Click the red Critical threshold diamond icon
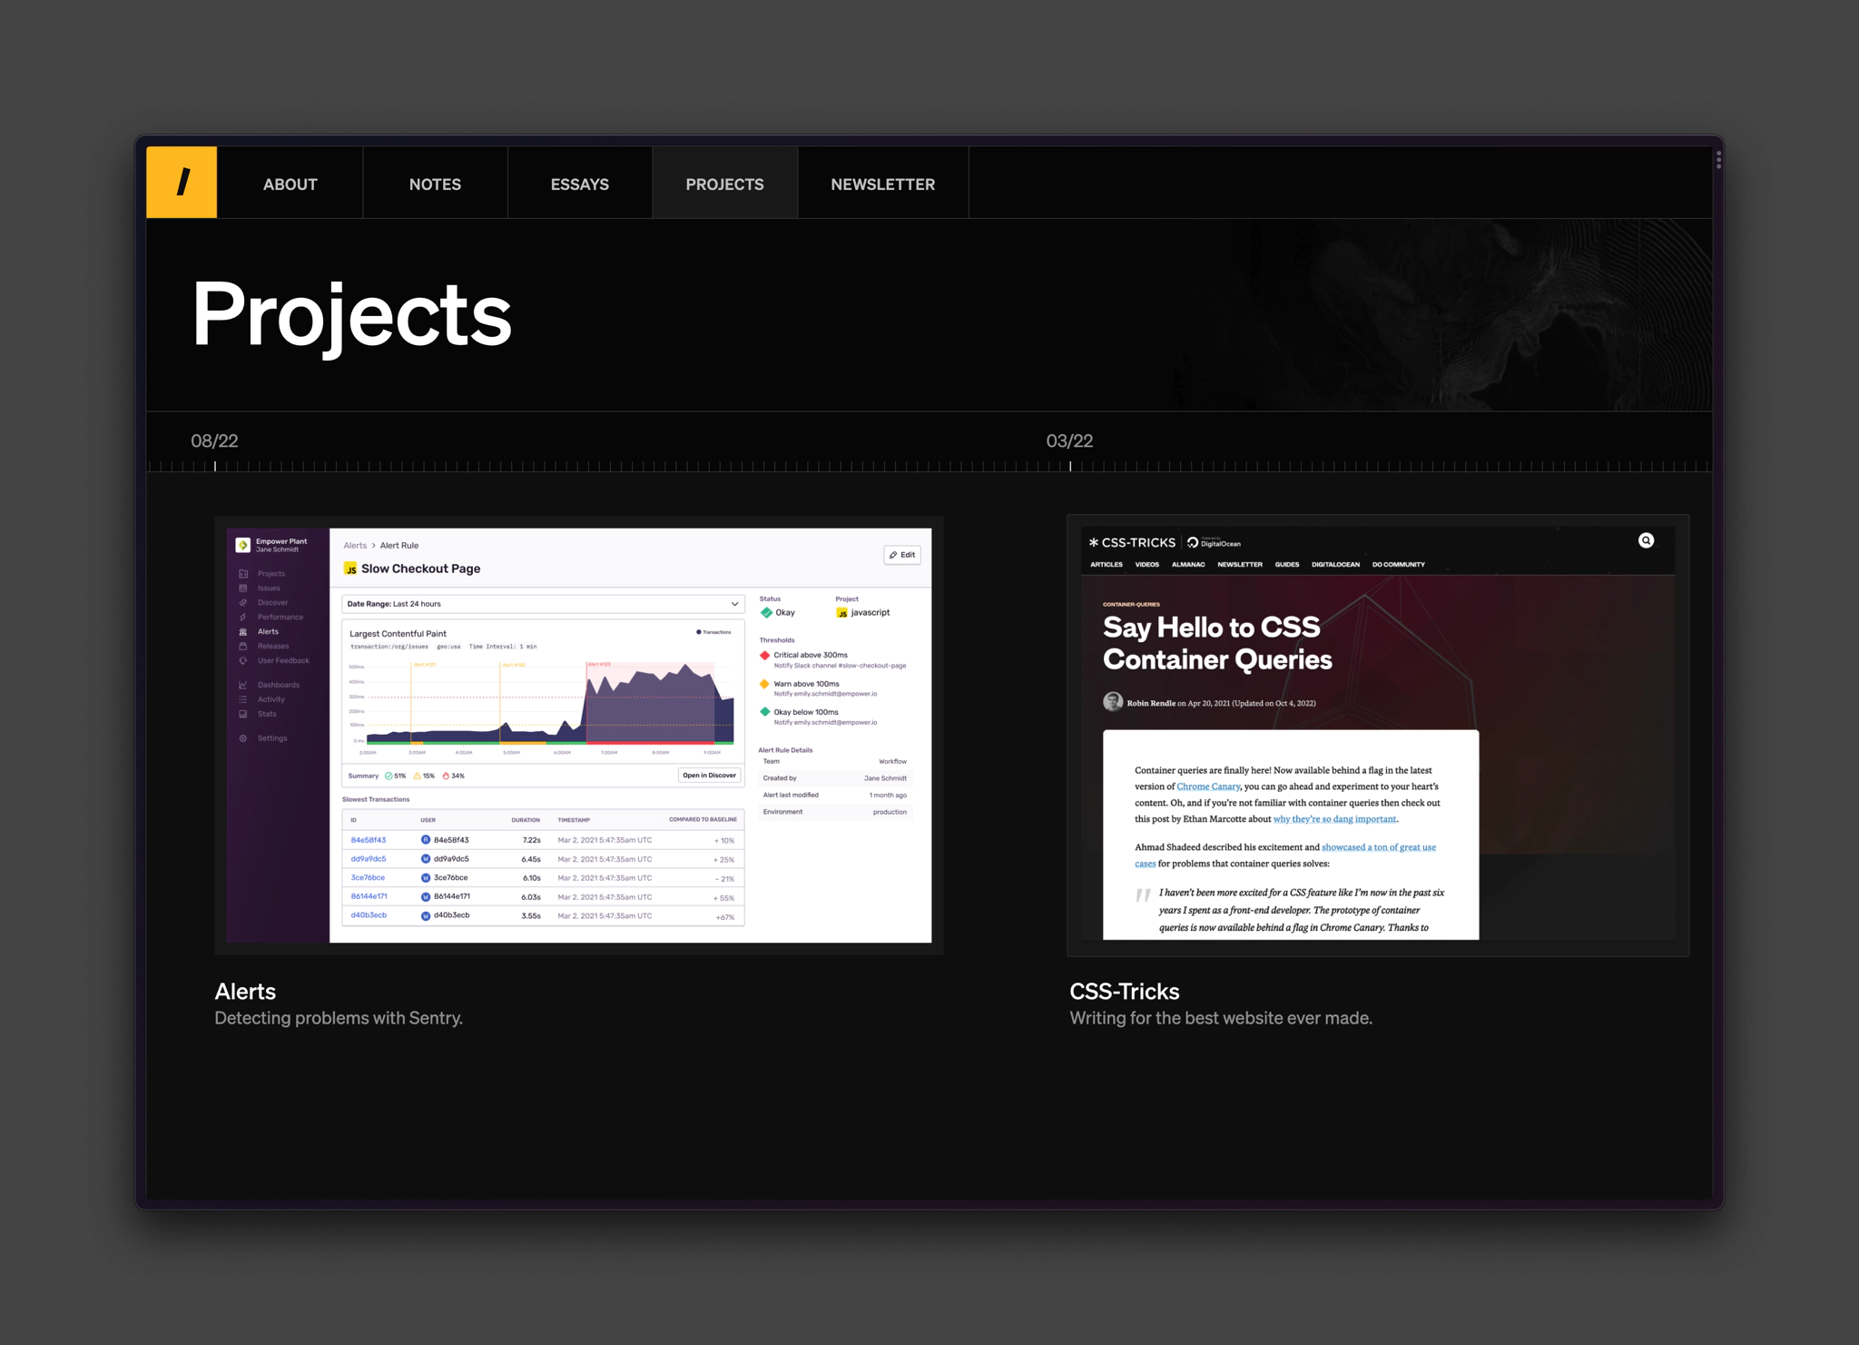Screen dimensions: 1859x1345 pos(764,656)
